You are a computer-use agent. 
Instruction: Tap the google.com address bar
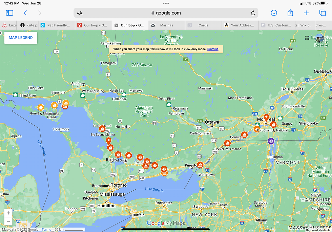point(166,13)
